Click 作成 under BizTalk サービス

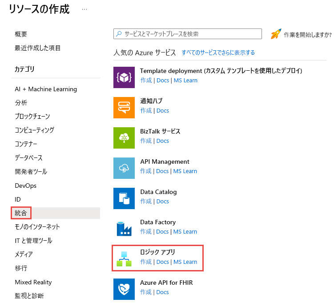click(146, 141)
